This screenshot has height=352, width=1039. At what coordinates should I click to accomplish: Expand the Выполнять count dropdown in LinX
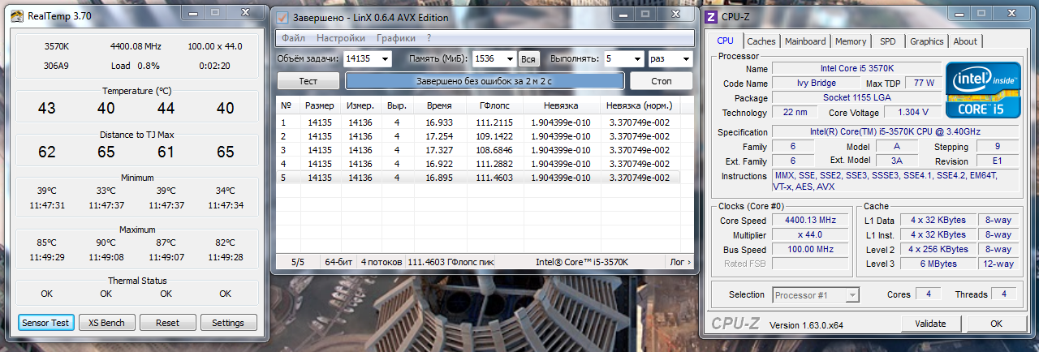point(636,59)
